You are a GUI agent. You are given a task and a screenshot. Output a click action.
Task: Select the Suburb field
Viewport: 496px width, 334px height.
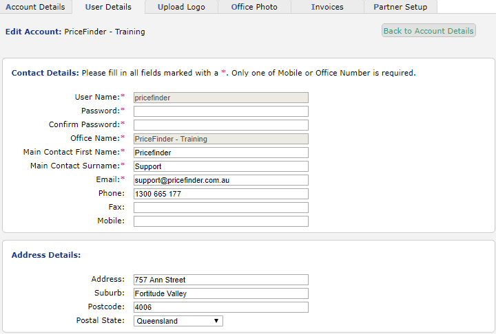click(x=221, y=293)
